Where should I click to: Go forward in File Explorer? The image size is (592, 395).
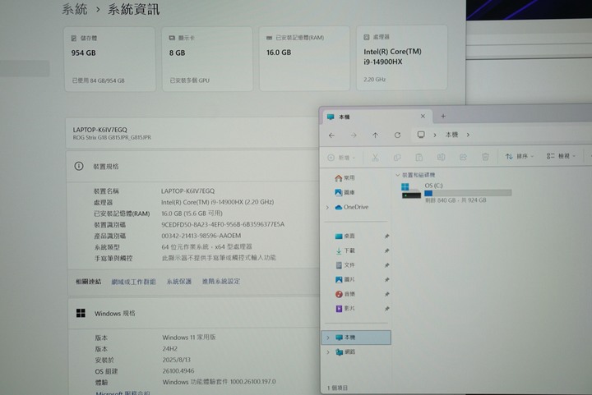[354, 135]
